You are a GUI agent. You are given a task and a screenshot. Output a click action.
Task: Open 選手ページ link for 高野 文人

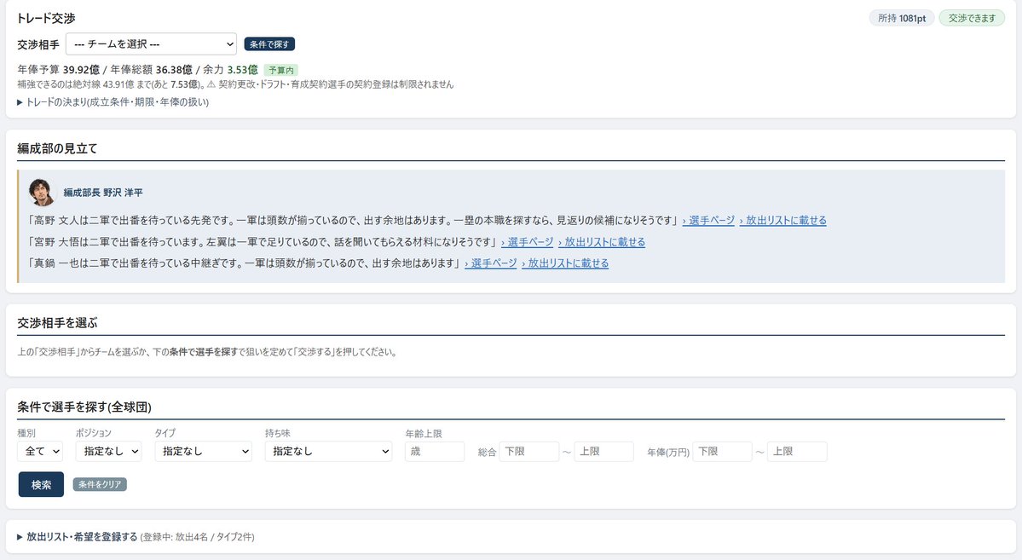708,221
